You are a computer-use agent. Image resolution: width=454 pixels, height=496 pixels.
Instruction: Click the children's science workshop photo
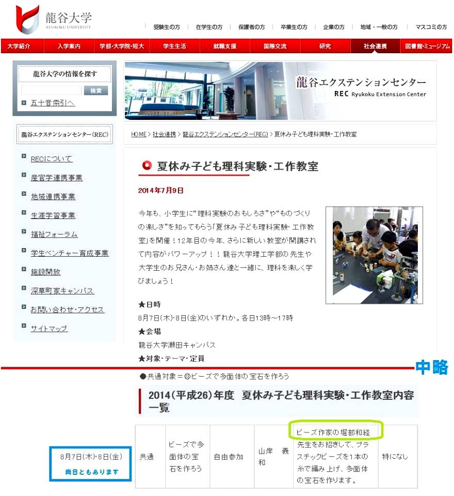(x=374, y=255)
